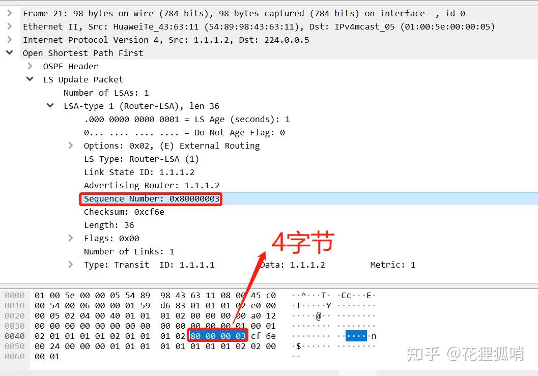Collapse the LSA-type 1 Router-LSA entry

click(x=49, y=106)
